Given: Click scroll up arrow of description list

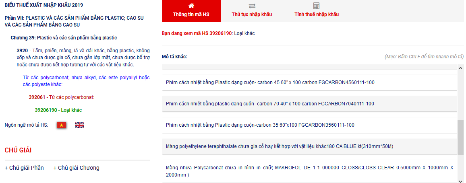Looking at the screenshot, I should tap(460, 68).
